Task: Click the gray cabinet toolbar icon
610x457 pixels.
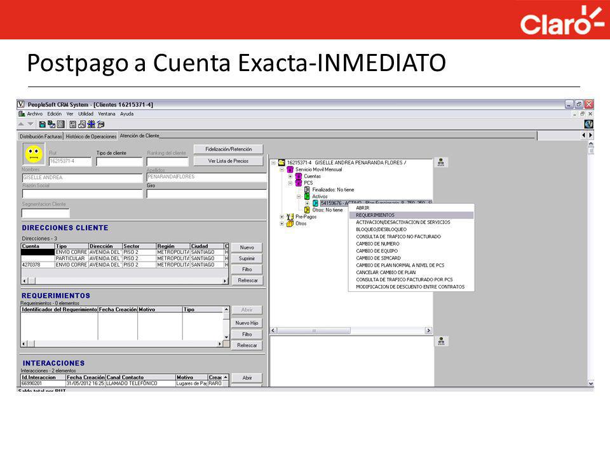Action: pyautogui.click(x=61, y=124)
